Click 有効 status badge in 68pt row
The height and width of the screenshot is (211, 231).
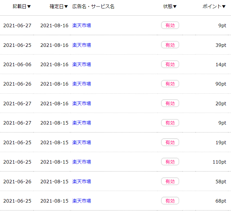[170, 201]
